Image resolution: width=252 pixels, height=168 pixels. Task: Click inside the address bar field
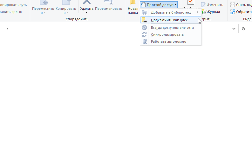coord(119,29)
